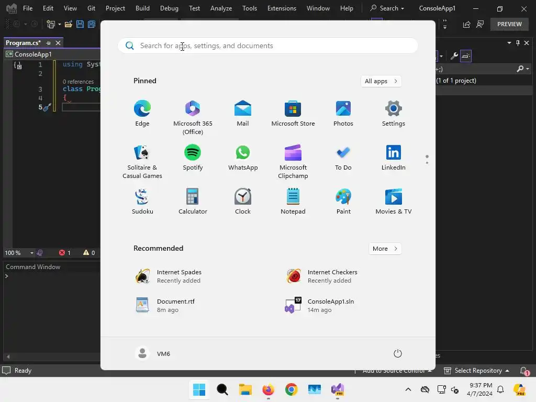This screenshot has height=402, width=536.
Task: Open the Tools menu in Visual Studio
Action: [250, 8]
